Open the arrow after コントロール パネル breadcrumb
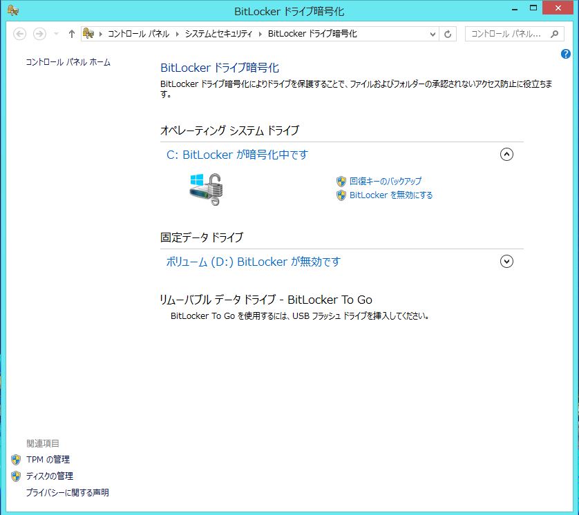Image resolution: width=579 pixels, height=515 pixels. pyautogui.click(x=178, y=34)
